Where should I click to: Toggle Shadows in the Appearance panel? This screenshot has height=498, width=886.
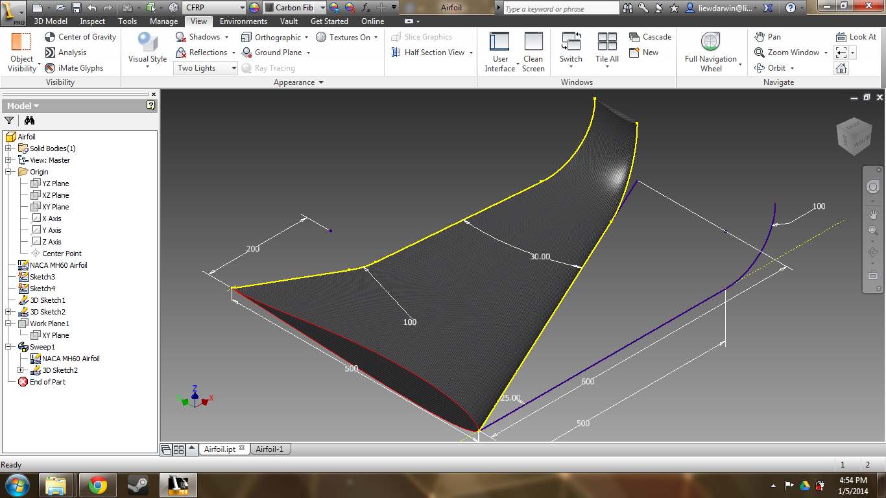[x=202, y=37]
